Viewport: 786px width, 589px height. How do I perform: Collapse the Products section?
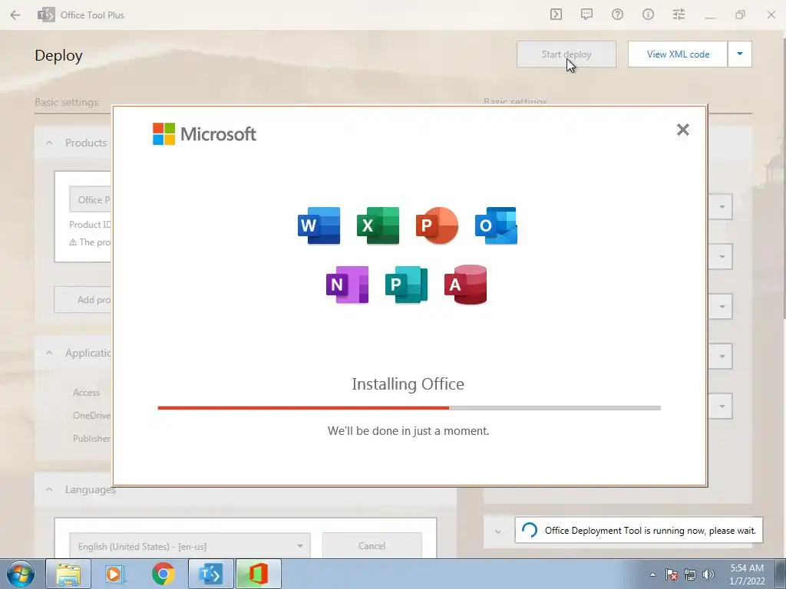tap(49, 143)
